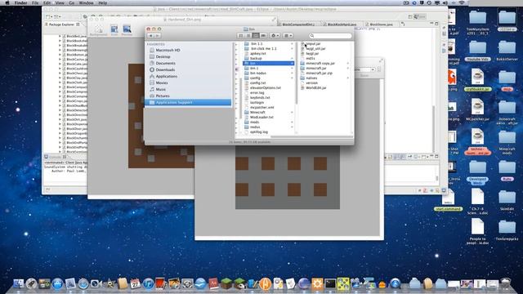Expand the 'natives' folder
523x294 pixels.
click(x=348, y=78)
